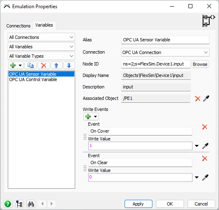Duplicate the selected variable with copy icon
This screenshot has width=219, height=210.
coord(31,65)
